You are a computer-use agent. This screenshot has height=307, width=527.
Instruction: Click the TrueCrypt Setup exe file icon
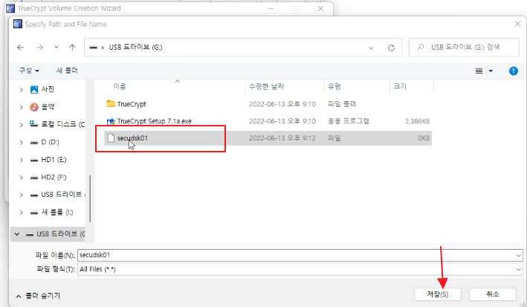111,121
